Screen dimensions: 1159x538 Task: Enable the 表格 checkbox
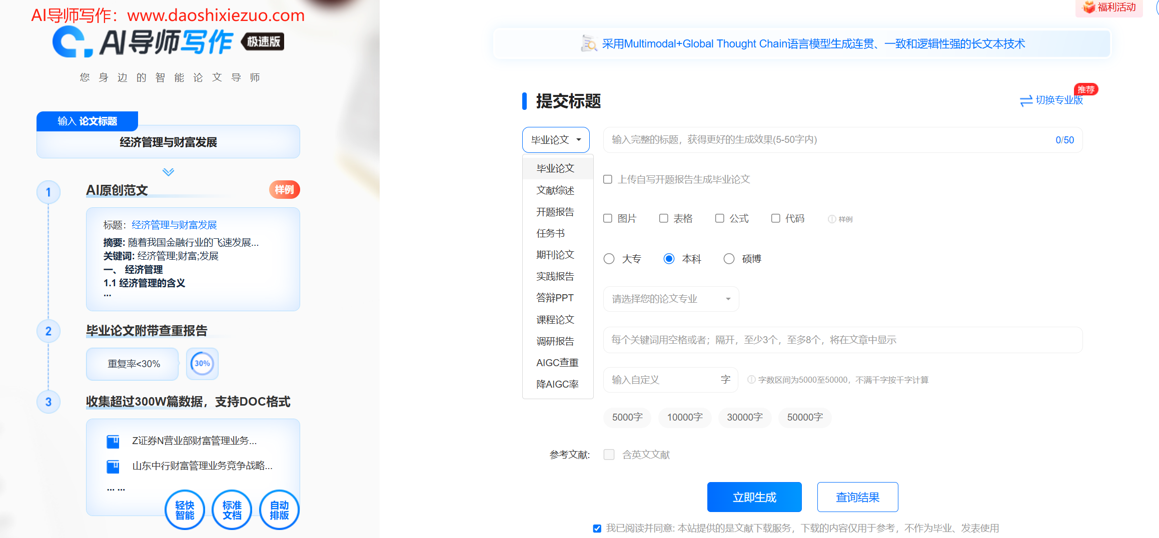pyautogui.click(x=664, y=218)
